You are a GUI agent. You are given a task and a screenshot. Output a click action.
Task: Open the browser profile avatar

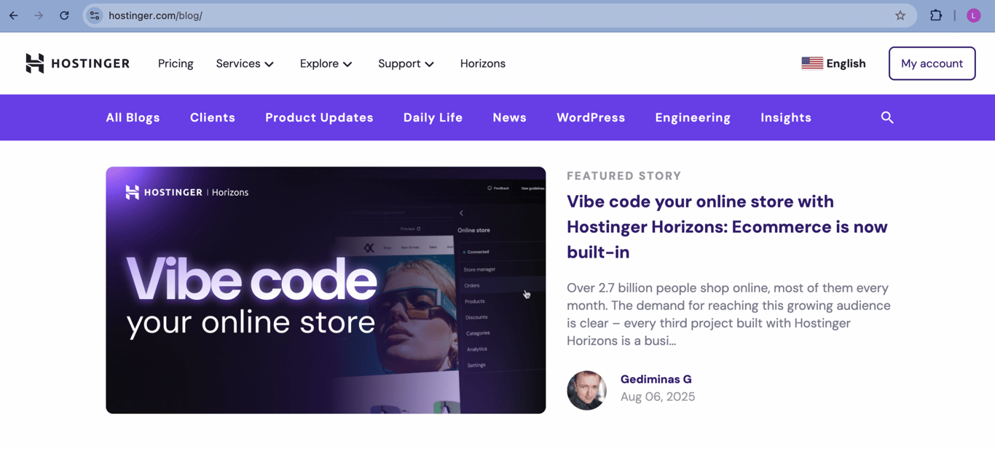(972, 15)
